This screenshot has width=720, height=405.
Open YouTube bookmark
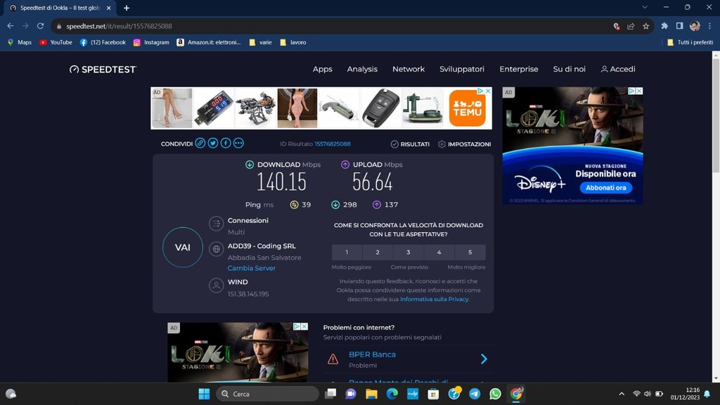click(x=56, y=42)
